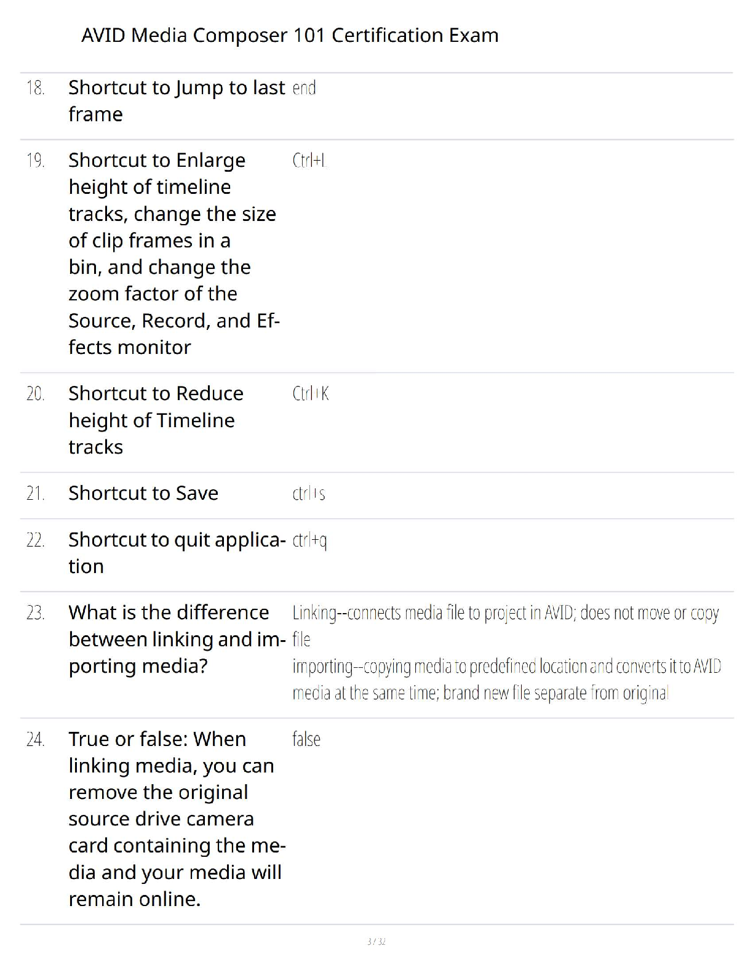
Task: Click question number 21
Action: coord(36,493)
